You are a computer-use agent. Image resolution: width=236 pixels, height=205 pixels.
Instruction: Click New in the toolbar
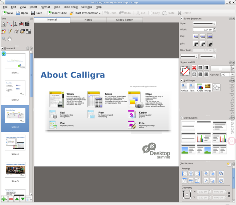(x=8, y=13)
